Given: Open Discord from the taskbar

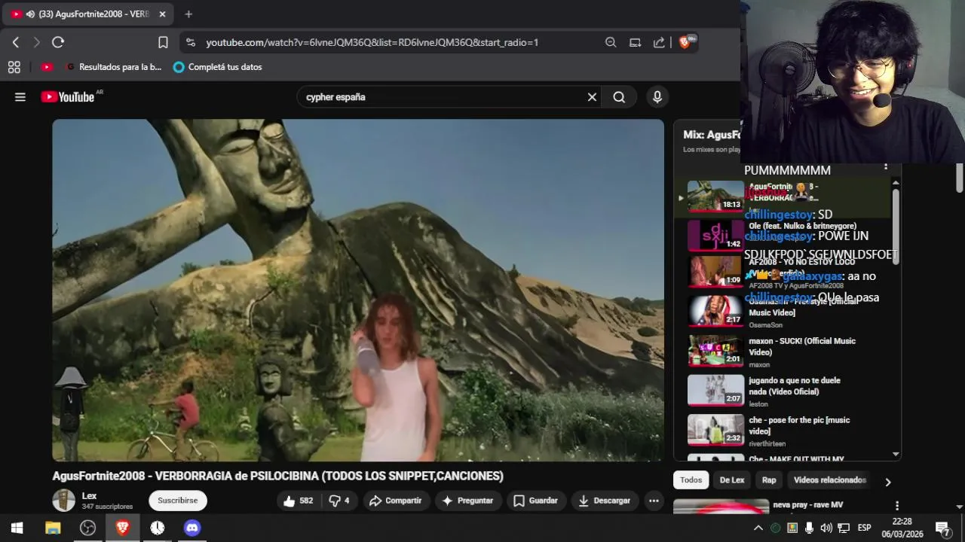Looking at the screenshot, I should tap(192, 528).
